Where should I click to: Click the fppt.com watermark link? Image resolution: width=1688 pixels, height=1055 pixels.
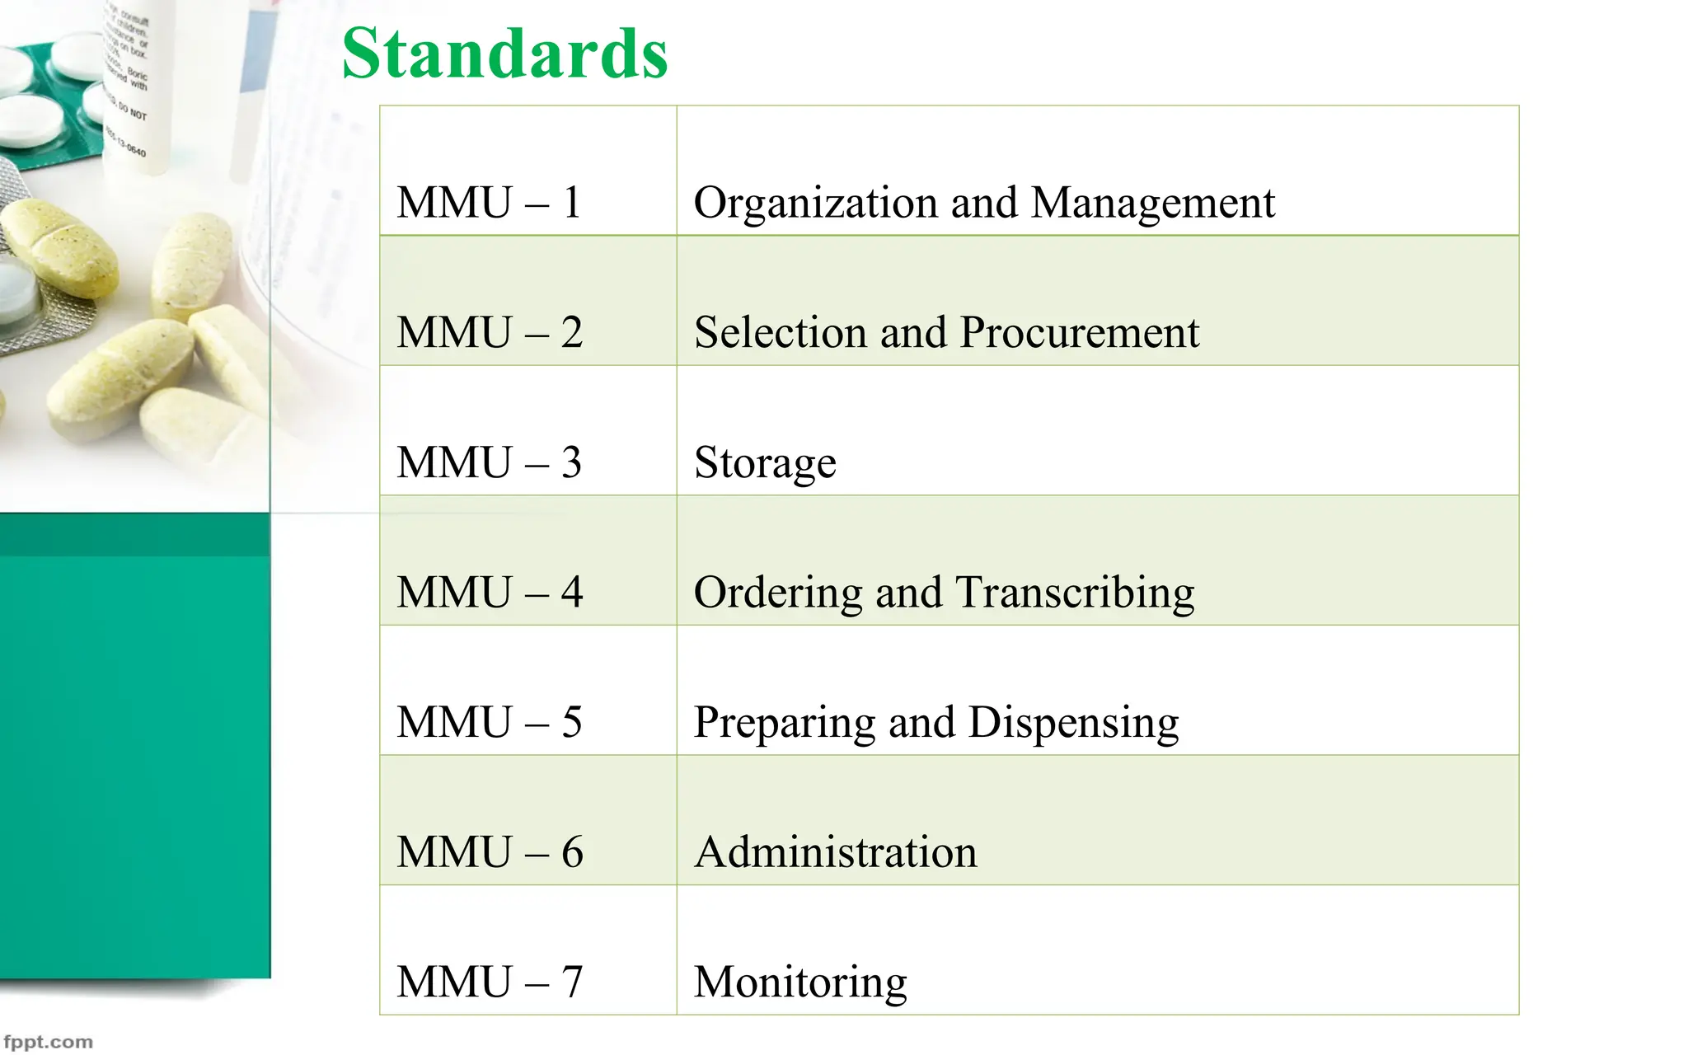click(48, 1042)
